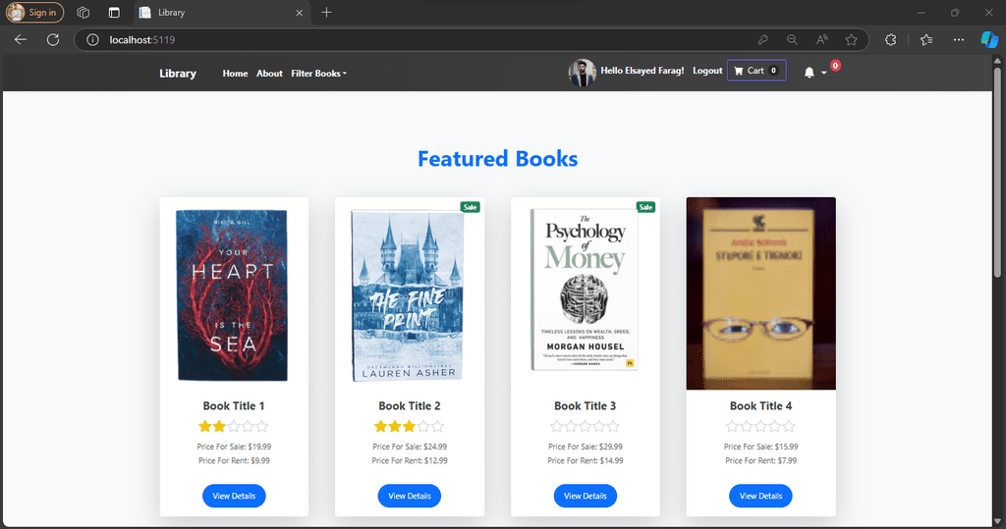Open browser Settings and more menu
Screen dimensions: 1006x529
959,40
